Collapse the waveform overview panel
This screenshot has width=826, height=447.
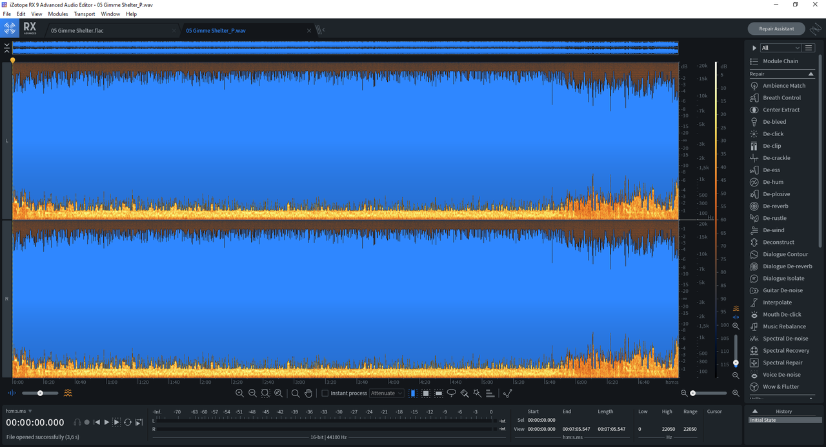[6, 48]
